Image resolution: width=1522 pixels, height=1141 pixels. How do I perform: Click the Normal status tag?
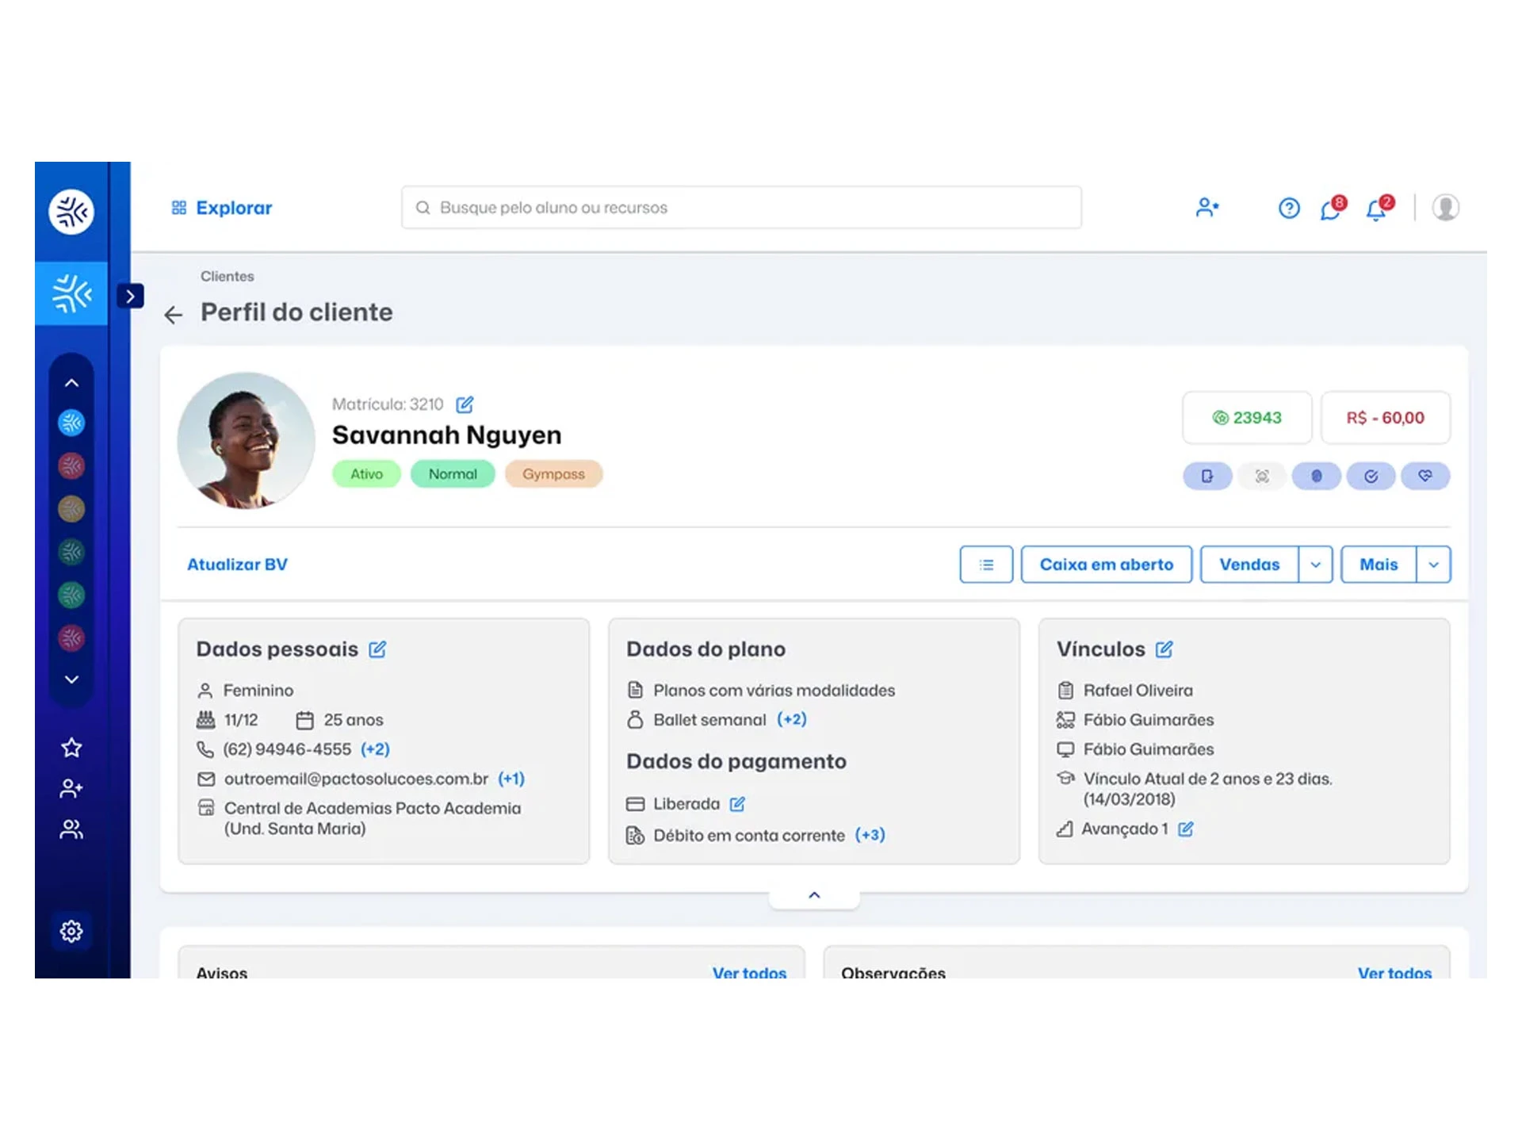pos(453,474)
